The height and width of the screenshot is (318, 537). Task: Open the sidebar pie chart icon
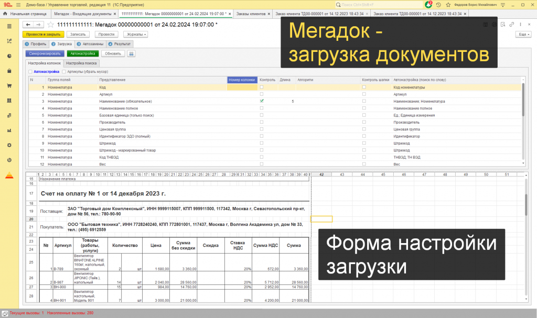pos(9,56)
